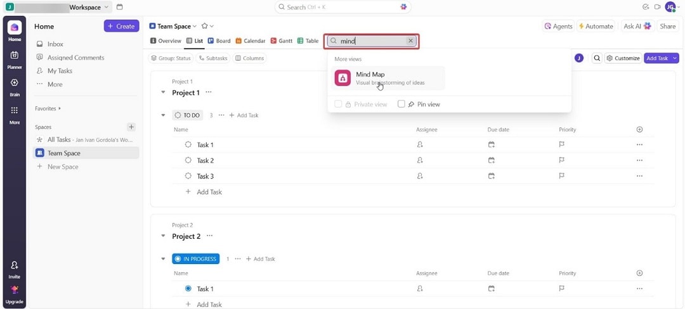Viewport: 685px width, 309px height.
Task: Open Project 1 ellipsis options
Action: [209, 92]
